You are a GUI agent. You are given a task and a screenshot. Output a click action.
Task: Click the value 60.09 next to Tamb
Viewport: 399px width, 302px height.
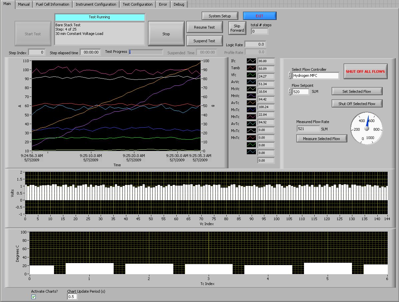pos(266,69)
